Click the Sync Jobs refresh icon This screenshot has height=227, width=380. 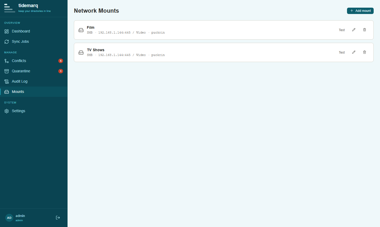click(7, 42)
